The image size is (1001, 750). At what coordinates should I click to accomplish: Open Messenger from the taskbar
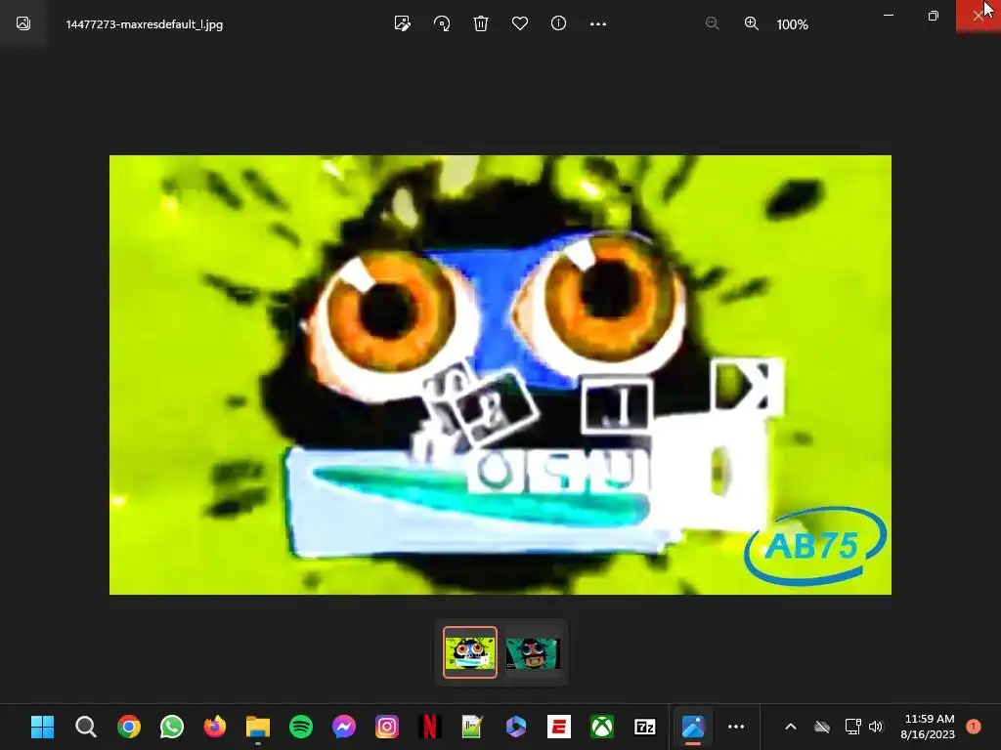[343, 727]
